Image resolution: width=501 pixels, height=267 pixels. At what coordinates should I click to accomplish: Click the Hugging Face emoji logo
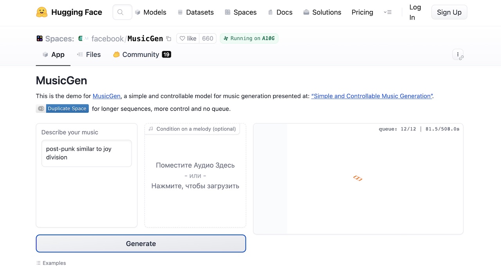(41, 12)
